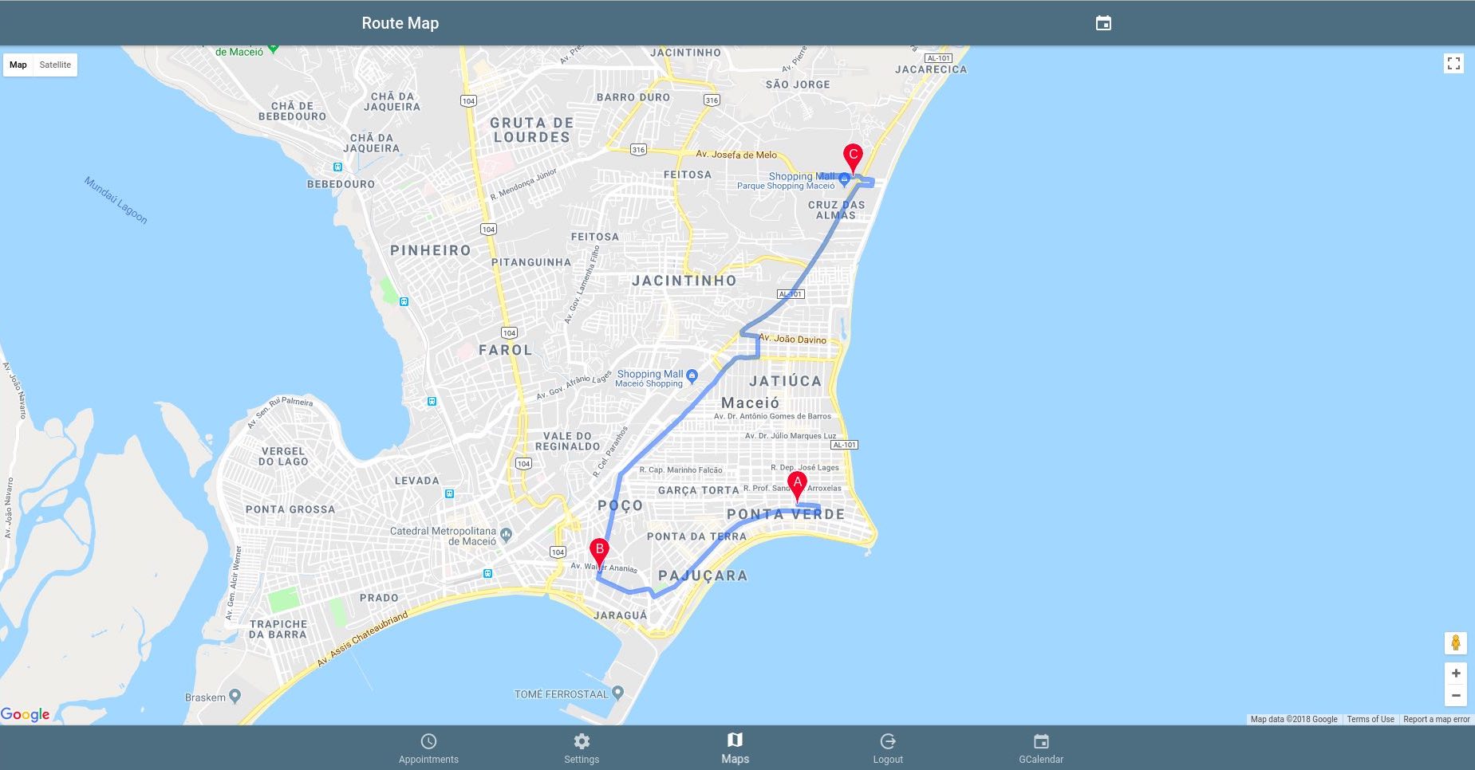
Task: Click route marker C near Cruz das Almas
Action: click(853, 159)
